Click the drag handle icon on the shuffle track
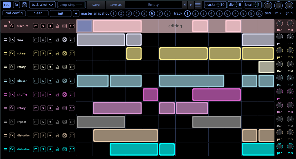 (x=5, y=94)
